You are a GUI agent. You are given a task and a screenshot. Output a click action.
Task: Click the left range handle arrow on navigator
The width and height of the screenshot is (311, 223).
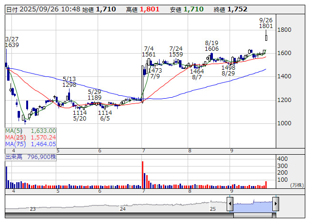click(230, 204)
